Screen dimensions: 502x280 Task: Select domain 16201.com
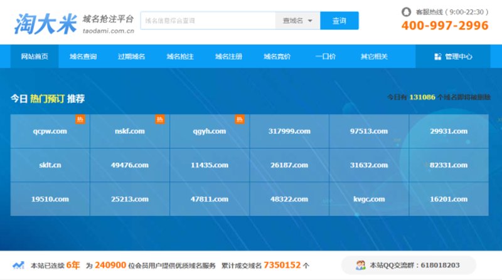pos(449,199)
